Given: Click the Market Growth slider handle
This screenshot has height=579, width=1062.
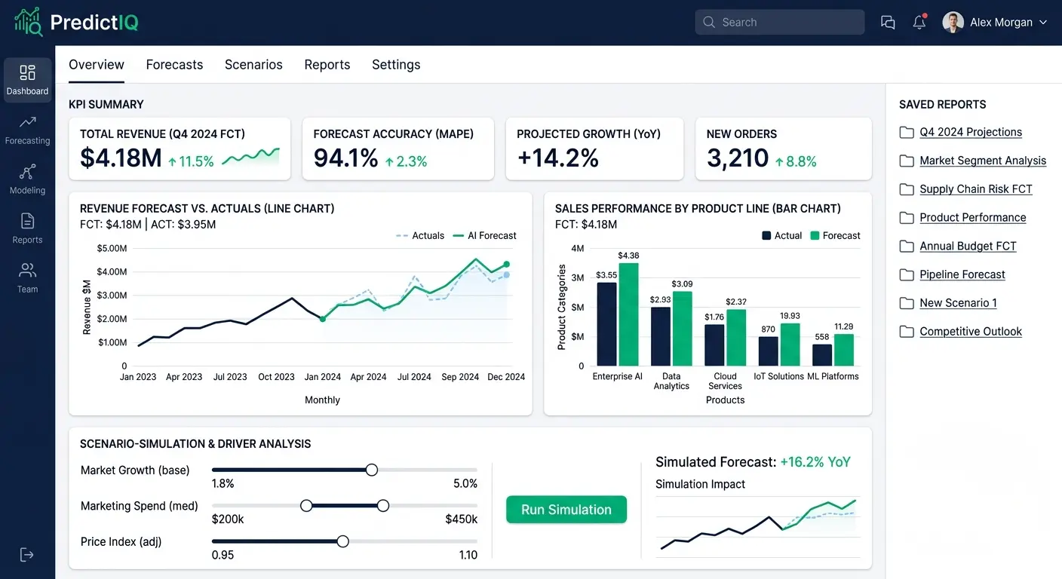Looking at the screenshot, I should coord(371,470).
